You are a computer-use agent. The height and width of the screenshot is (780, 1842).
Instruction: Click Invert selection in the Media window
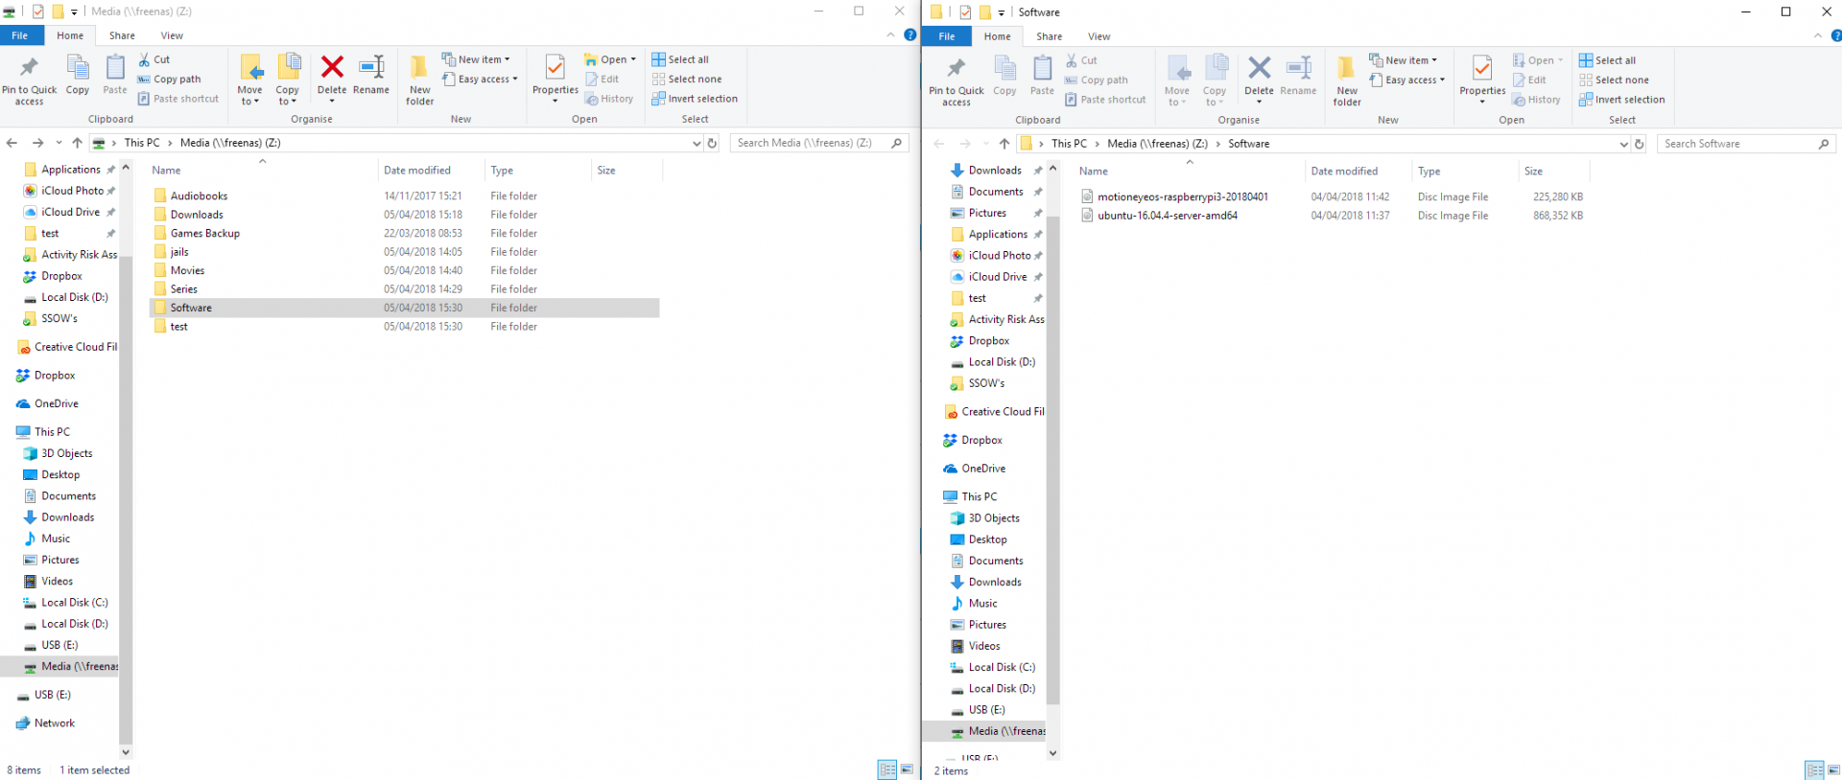(x=695, y=99)
